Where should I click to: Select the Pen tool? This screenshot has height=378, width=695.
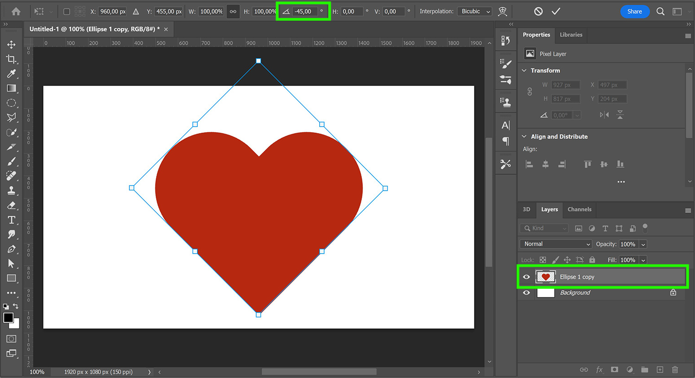tap(11, 249)
